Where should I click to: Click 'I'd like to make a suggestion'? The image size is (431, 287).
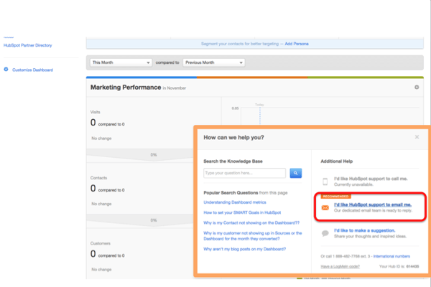(x=365, y=230)
